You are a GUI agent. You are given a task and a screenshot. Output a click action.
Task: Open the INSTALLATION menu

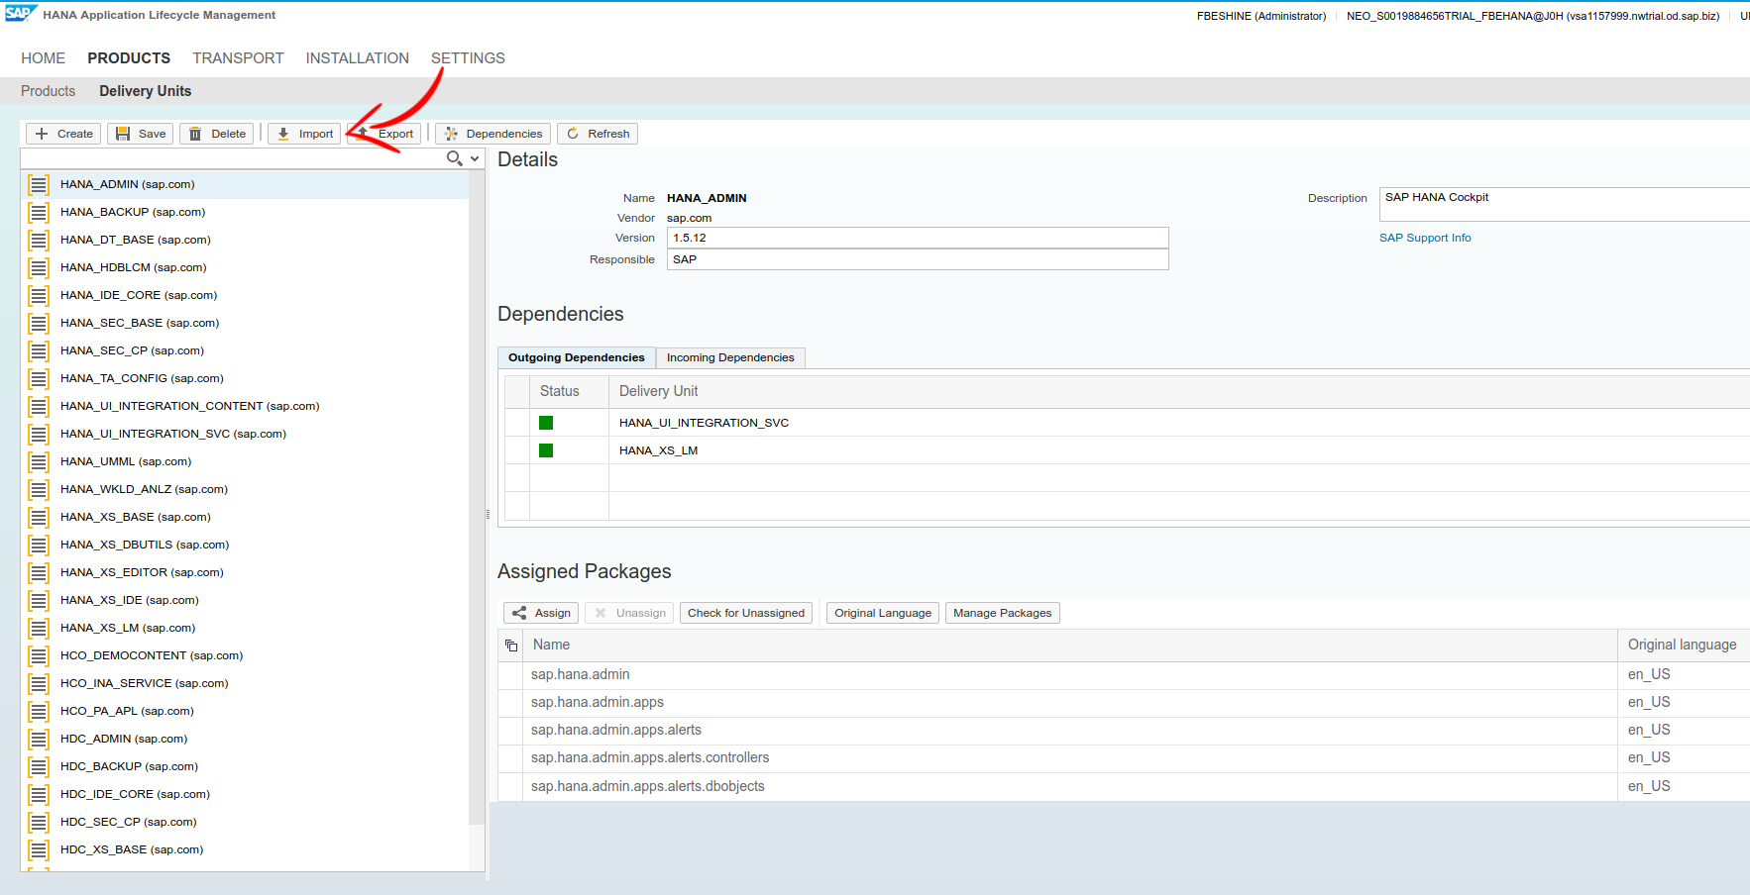[358, 58]
